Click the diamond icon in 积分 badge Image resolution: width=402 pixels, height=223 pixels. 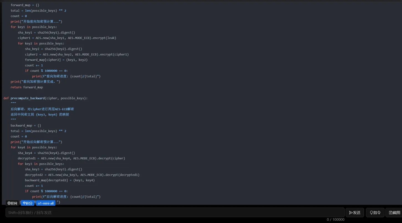24,203
